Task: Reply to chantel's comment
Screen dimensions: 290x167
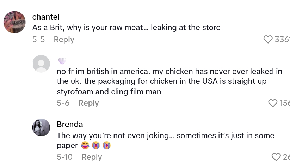Action: 64,39
